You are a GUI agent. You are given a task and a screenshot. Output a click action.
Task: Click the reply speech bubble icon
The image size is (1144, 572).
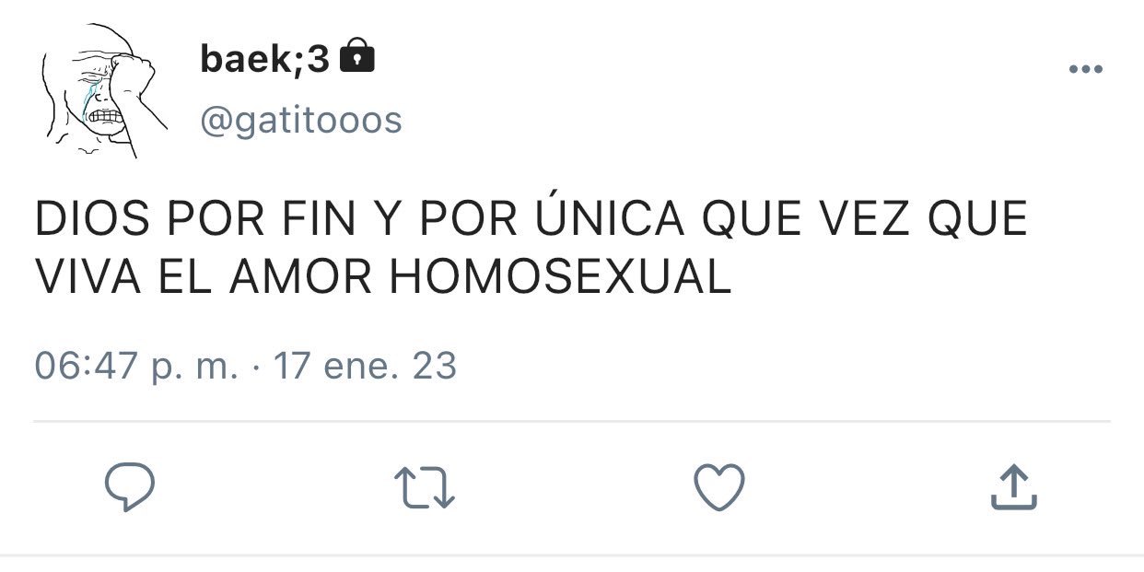[x=128, y=487]
